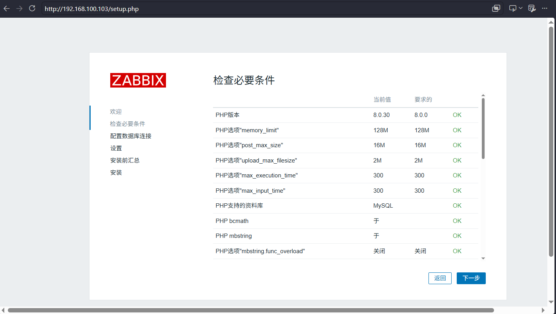The image size is (556, 314).
Task: Click the PHP选项"mbstring.func_overload" row label
Action: [x=261, y=251]
